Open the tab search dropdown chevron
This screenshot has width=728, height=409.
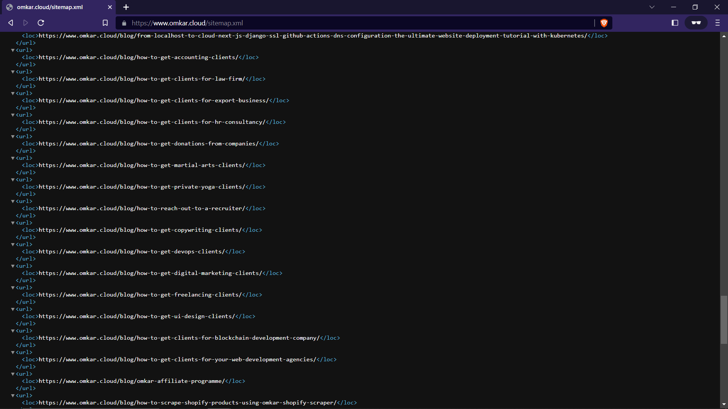pos(652,7)
